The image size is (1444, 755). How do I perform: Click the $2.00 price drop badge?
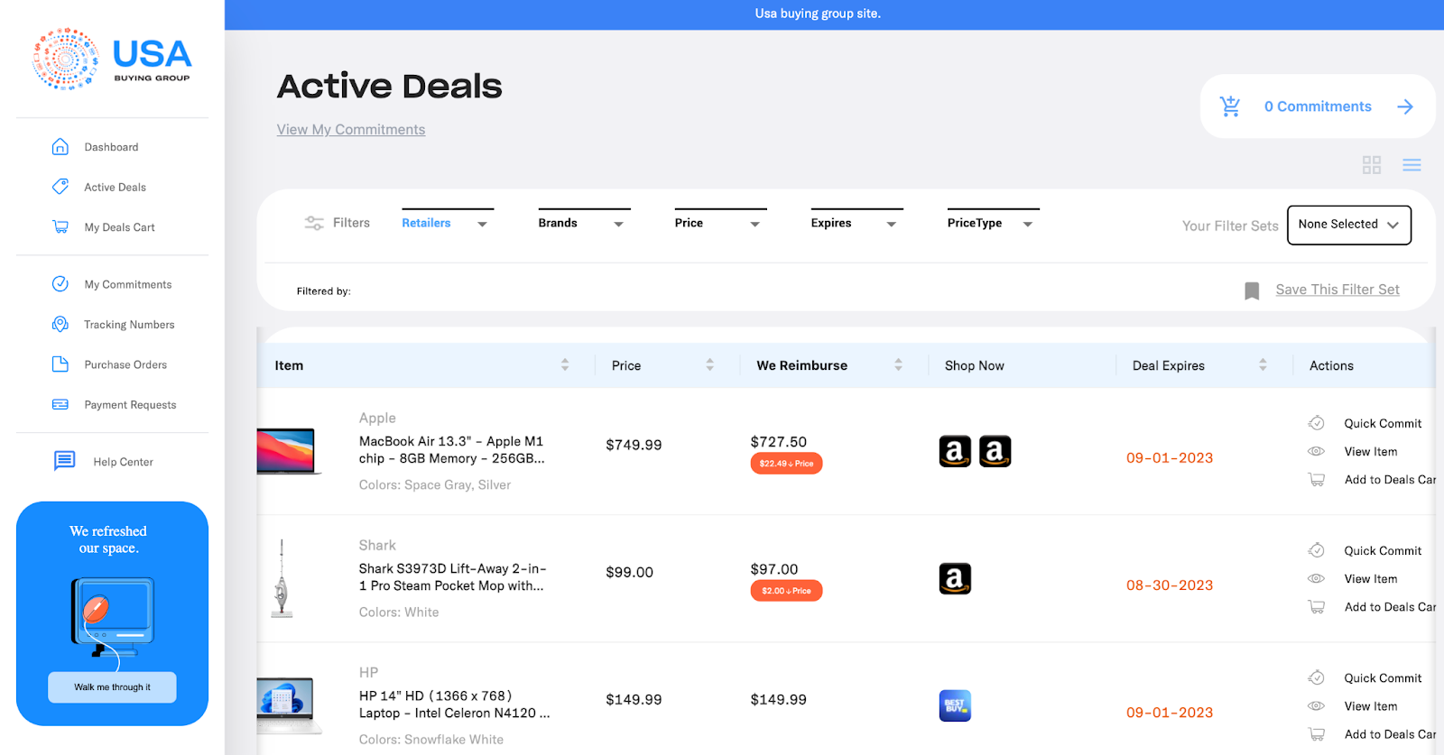pos(786,591)
